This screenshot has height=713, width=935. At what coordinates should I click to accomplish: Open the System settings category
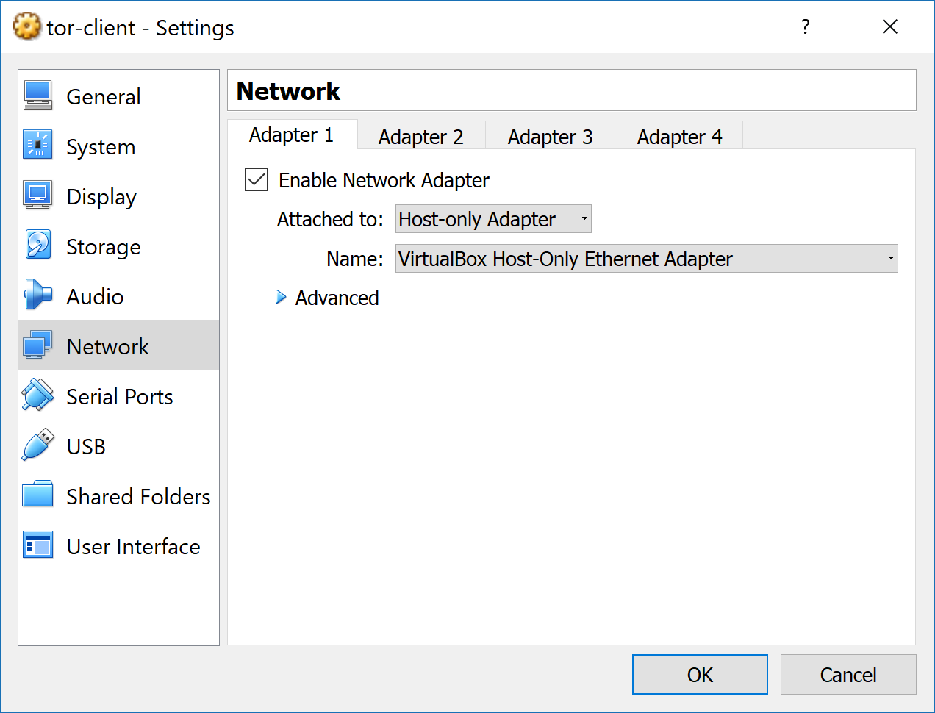pyautogui.click(x=119, y=146)
